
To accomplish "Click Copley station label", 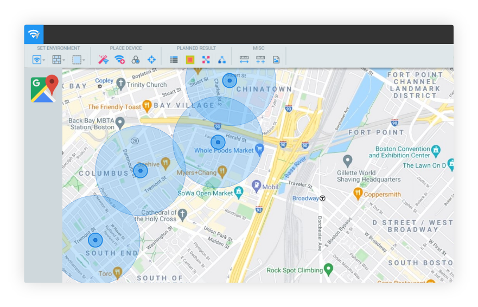I will [x=104, y=80].
